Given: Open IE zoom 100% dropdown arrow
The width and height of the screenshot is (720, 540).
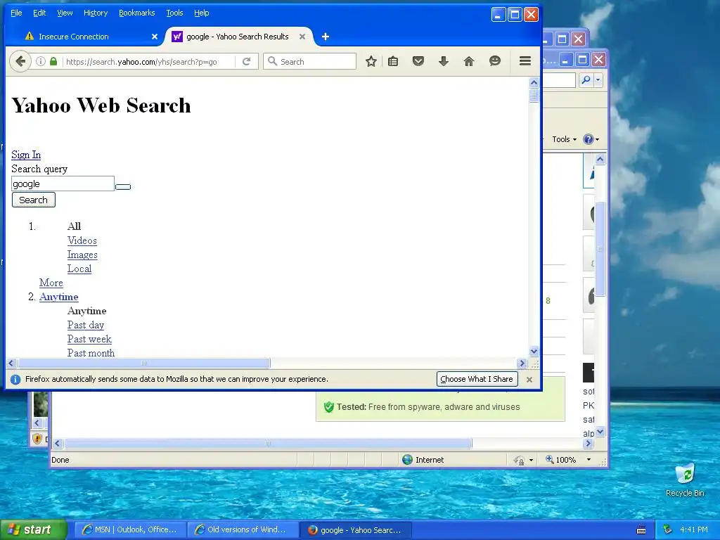Looking at the screenshot, I should pos(589,460).
